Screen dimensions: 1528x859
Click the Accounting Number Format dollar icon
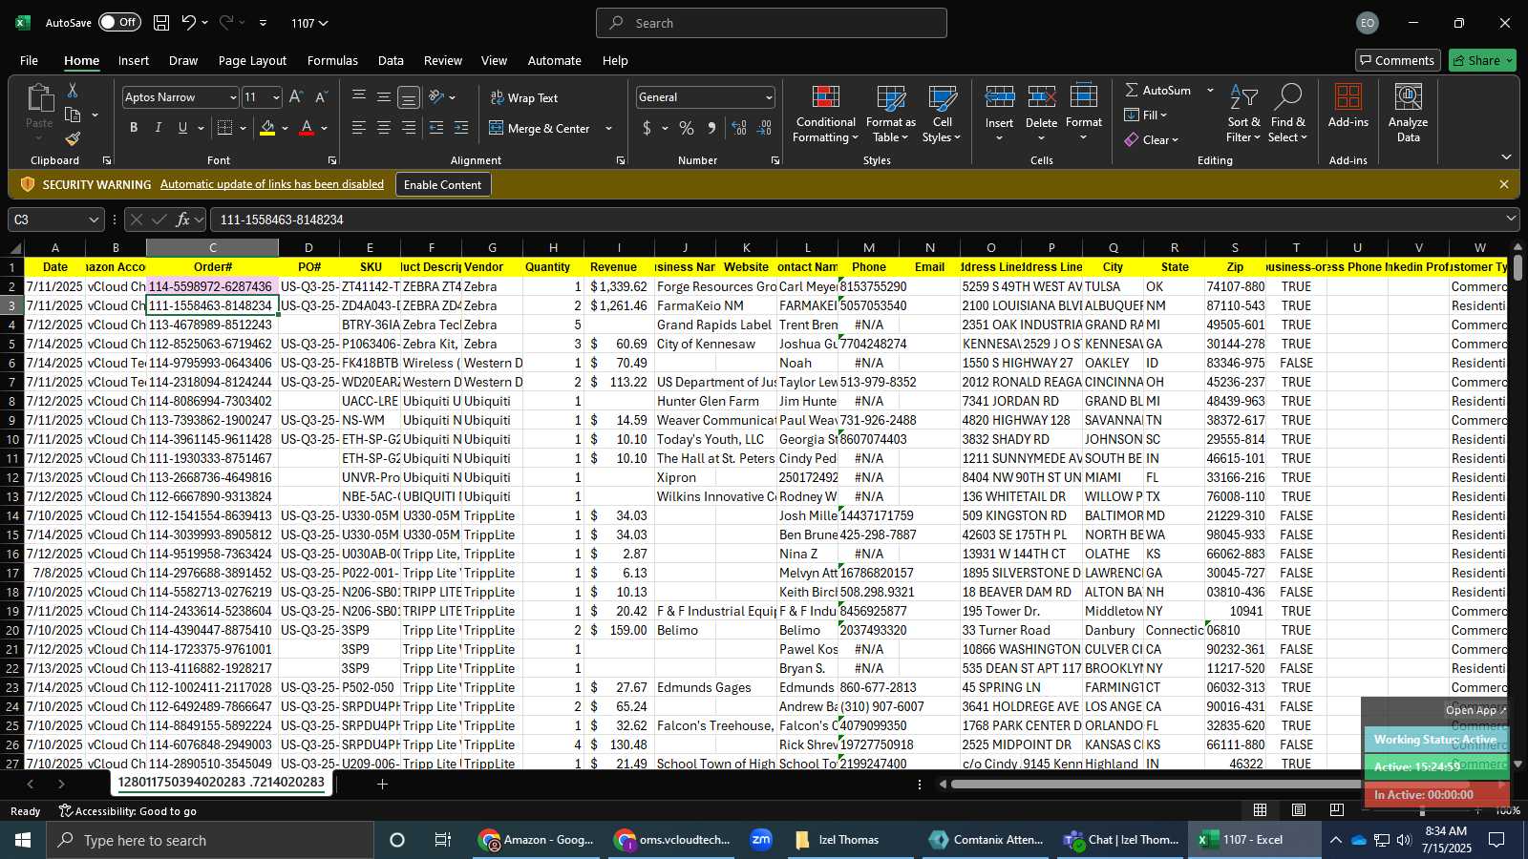647,128
